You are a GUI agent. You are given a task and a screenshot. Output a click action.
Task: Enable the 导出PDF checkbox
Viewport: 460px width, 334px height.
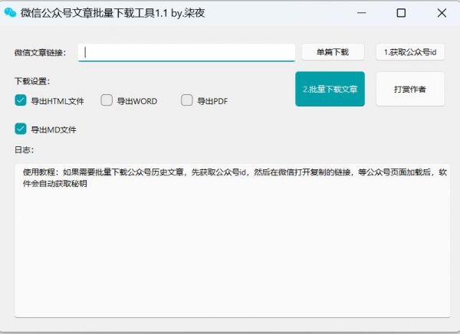tap(187, 100)
